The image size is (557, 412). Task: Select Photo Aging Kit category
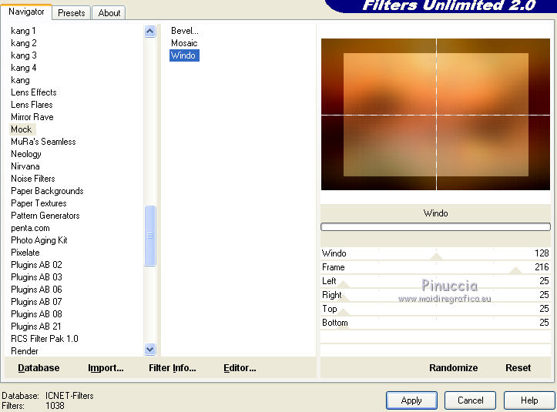[x=39, y=240]
